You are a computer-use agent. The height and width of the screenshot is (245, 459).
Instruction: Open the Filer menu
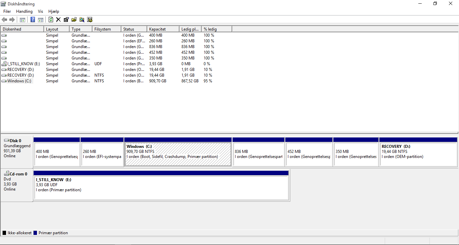(7, 11)
